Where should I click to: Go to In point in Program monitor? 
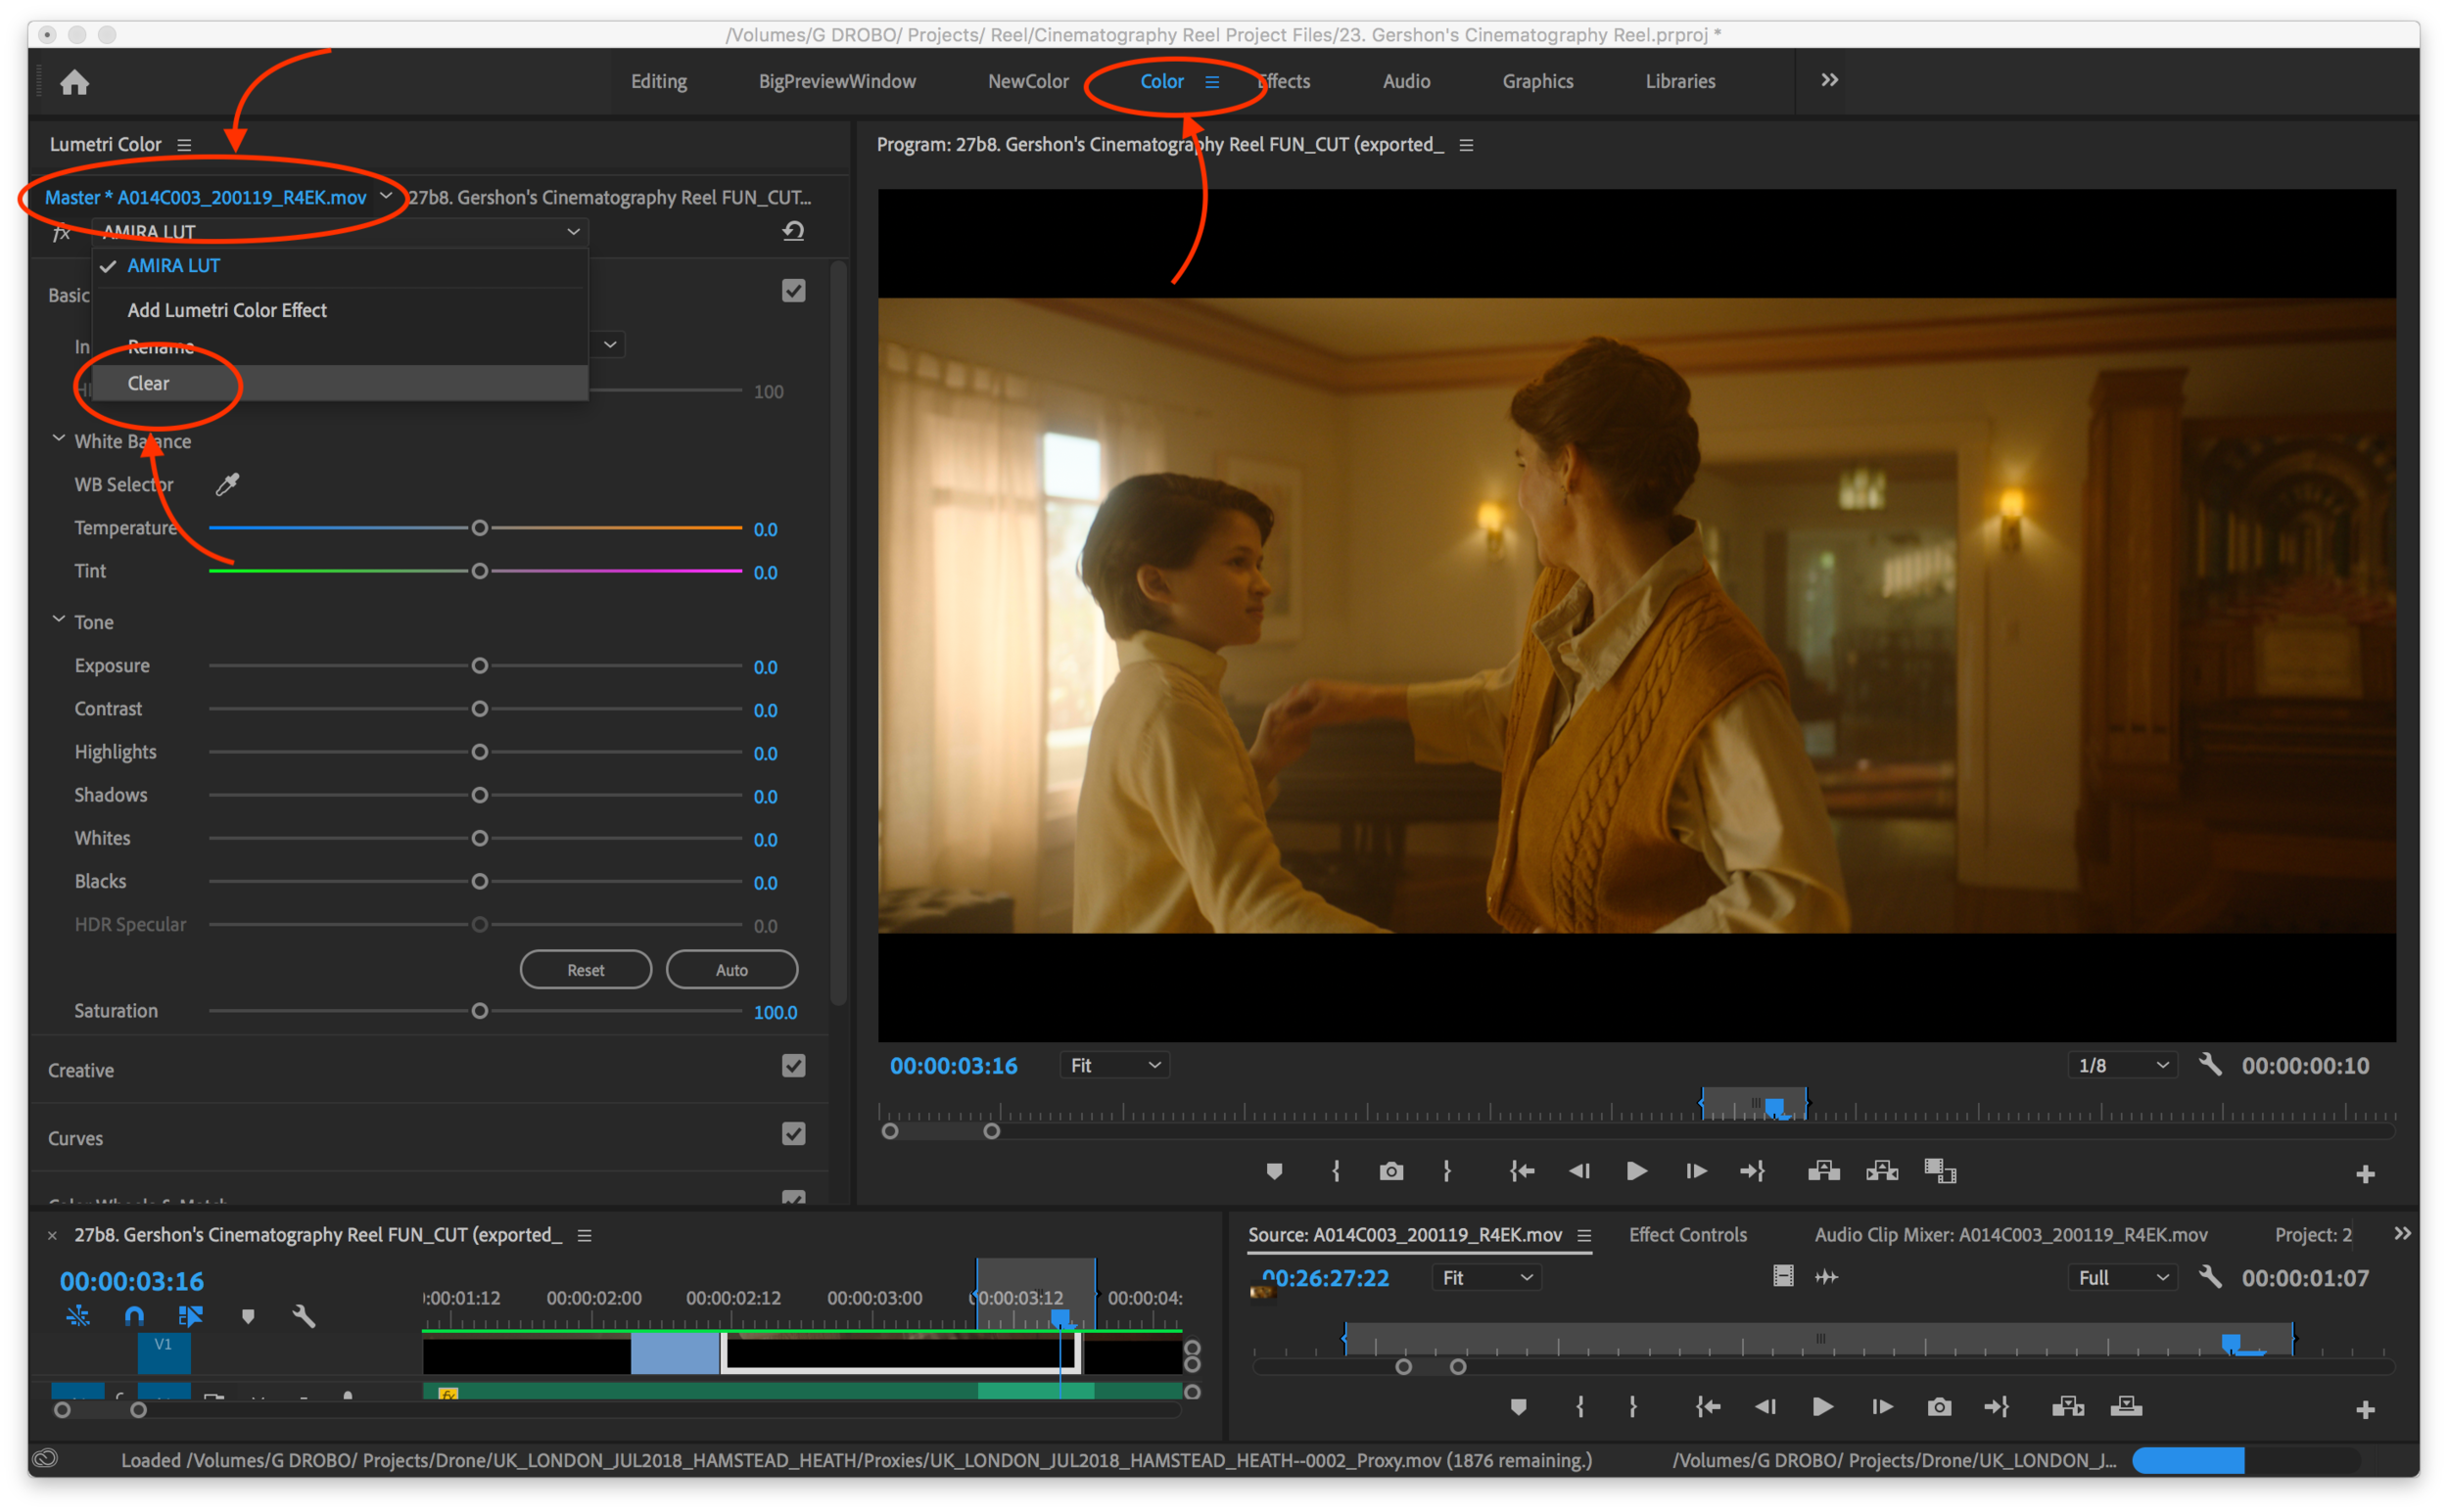(x=1521, y=1171)
